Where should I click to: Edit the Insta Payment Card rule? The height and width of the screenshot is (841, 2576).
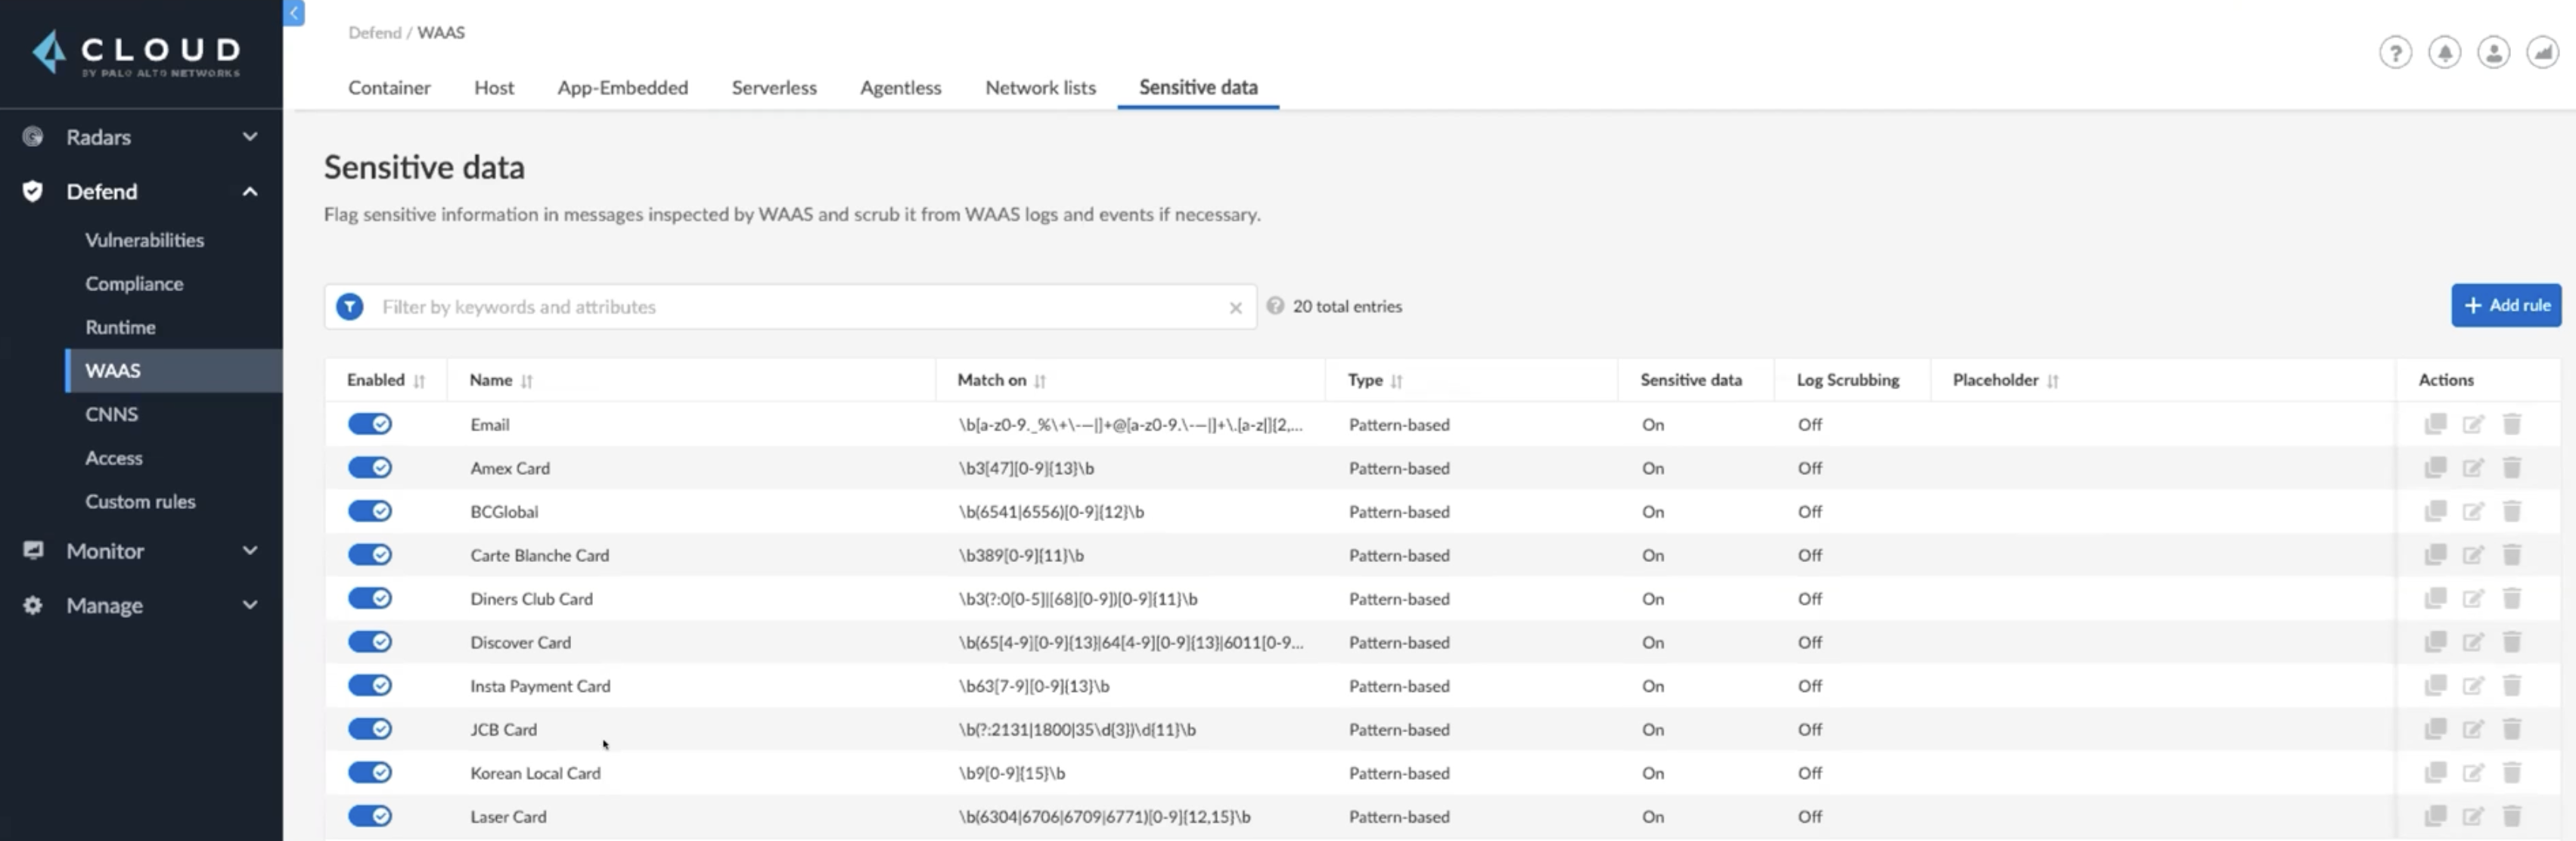2473,686
